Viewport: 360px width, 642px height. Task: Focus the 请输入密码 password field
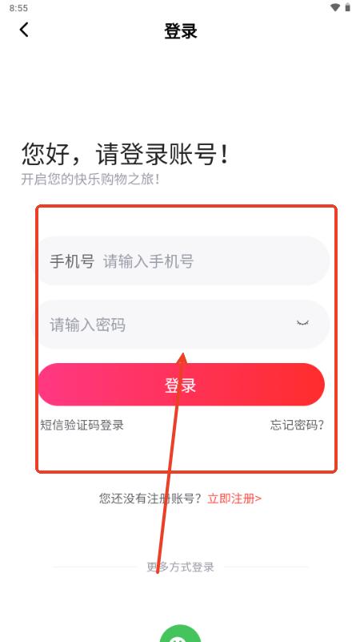pos(181,325)
